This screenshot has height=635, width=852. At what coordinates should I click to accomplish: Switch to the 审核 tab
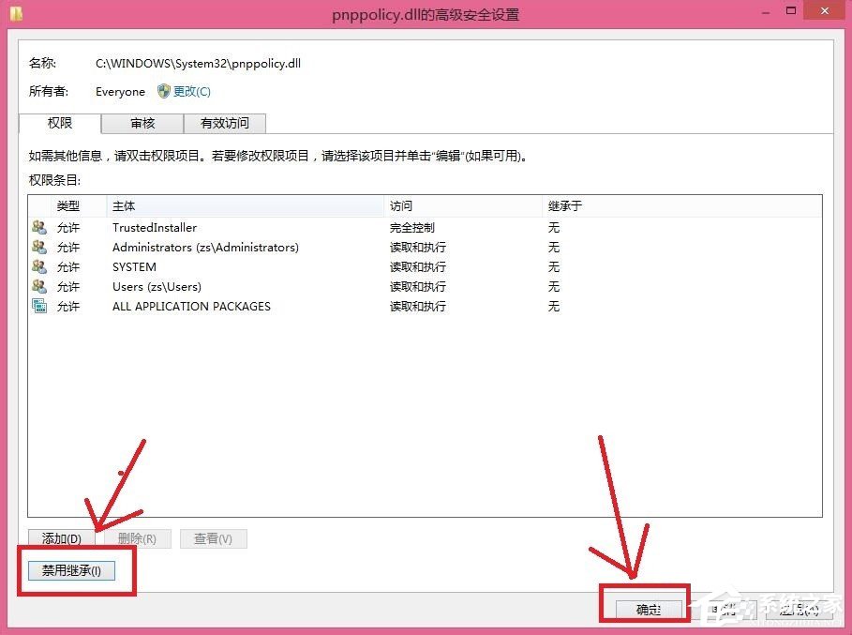click(142, 123)
